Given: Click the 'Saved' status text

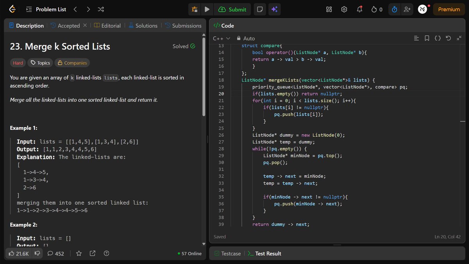Looking at the screenshot, I should click(220, 237).
